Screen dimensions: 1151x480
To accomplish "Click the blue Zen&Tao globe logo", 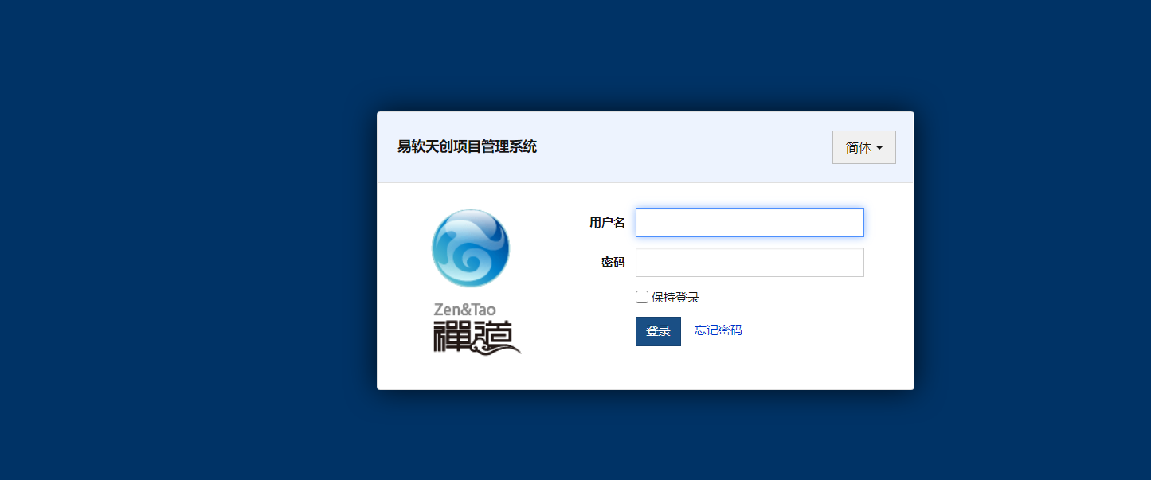I will (471, 248).
